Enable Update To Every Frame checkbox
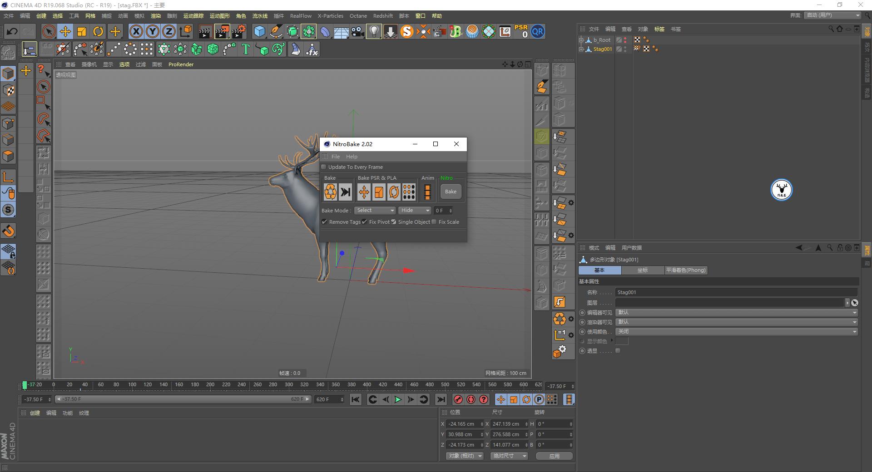Viewport: 872px width, 472px height. 324,167
